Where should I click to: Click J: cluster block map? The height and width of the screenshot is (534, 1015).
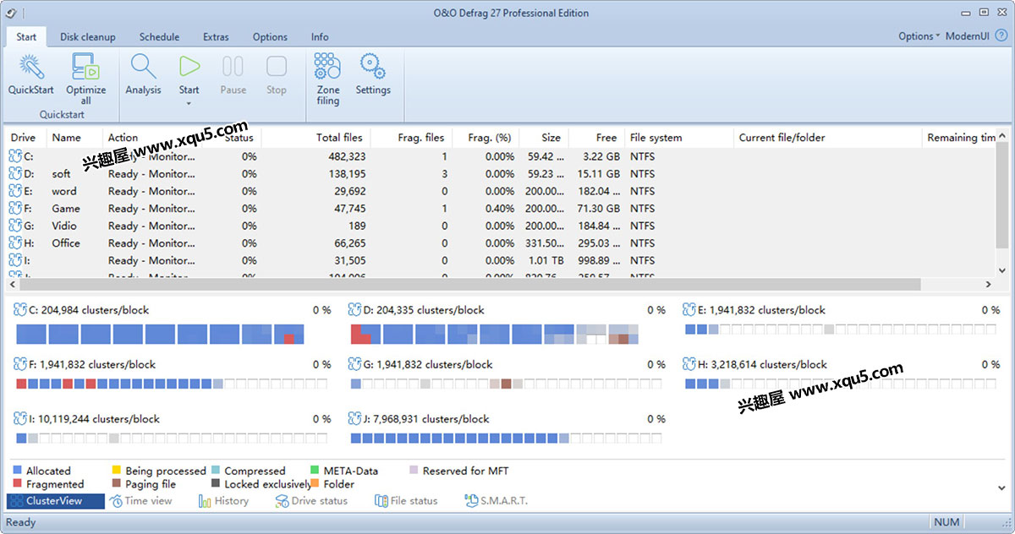pyautogui.click(x=506, y=438)
